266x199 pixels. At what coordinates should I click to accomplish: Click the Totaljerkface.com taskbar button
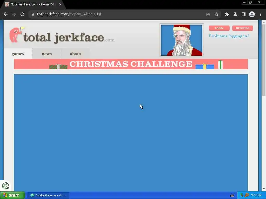[x=48, y=195]
